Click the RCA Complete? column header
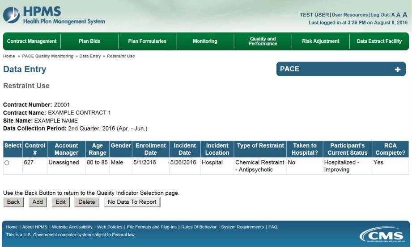Screen dimensions: 412x247 click(x=390, y=149)
